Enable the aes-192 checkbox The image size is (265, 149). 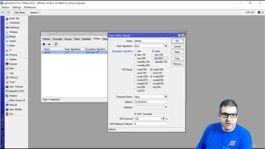pyautogui.click(x=153, y=55)
